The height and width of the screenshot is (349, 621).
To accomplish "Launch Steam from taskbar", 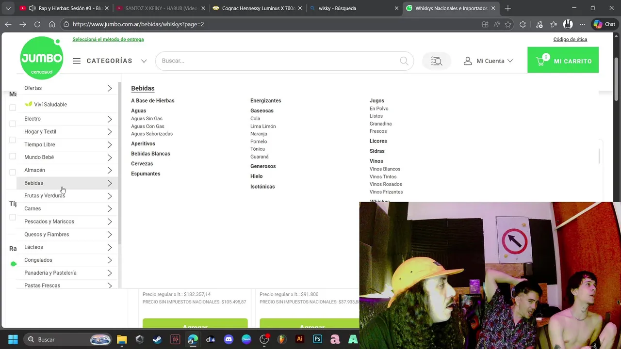I will [157, 339].
